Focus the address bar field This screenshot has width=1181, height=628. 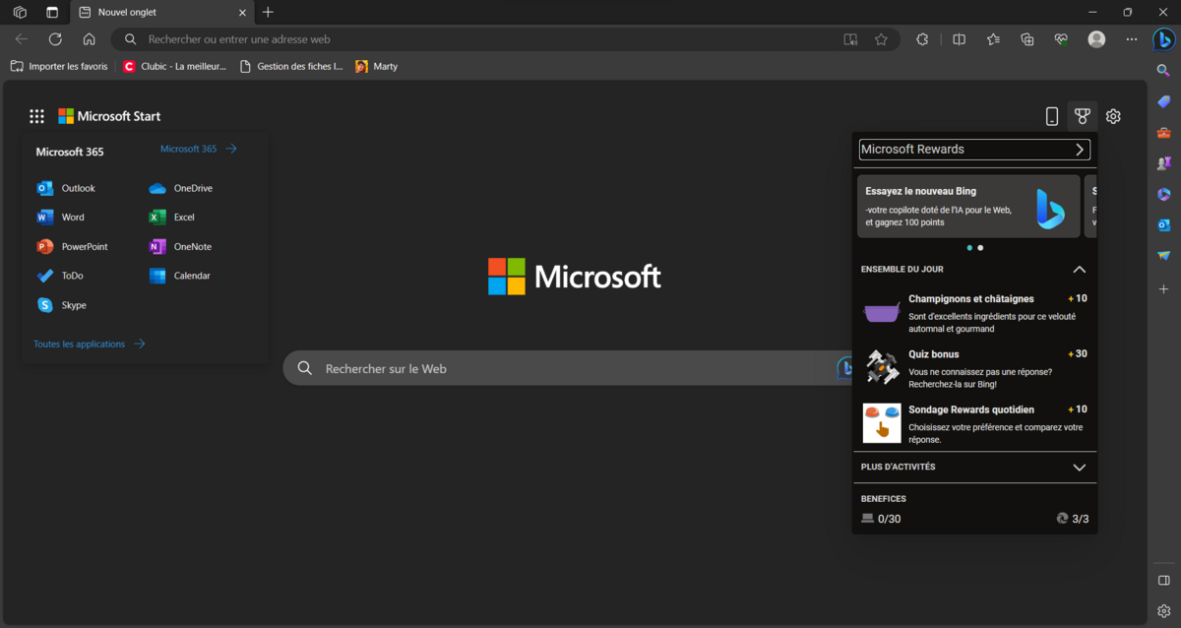pos(505,39)
